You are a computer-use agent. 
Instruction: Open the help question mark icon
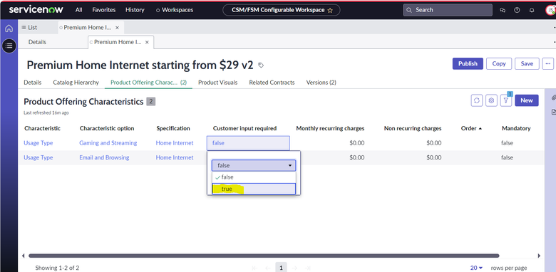pyautogui.click(x=517, y=10)
